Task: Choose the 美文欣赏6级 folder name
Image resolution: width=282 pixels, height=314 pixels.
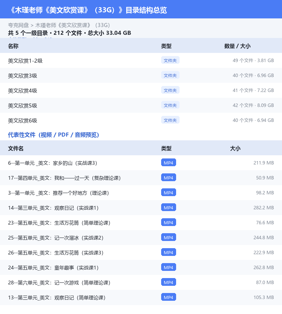Action: pyautogui.click(x=23, y=120)
